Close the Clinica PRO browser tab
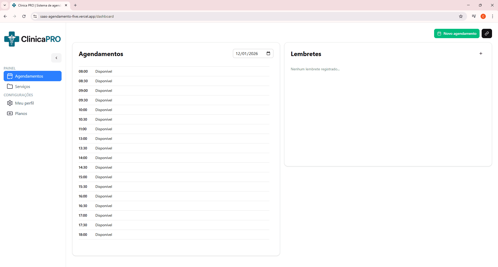 [66, 5]
